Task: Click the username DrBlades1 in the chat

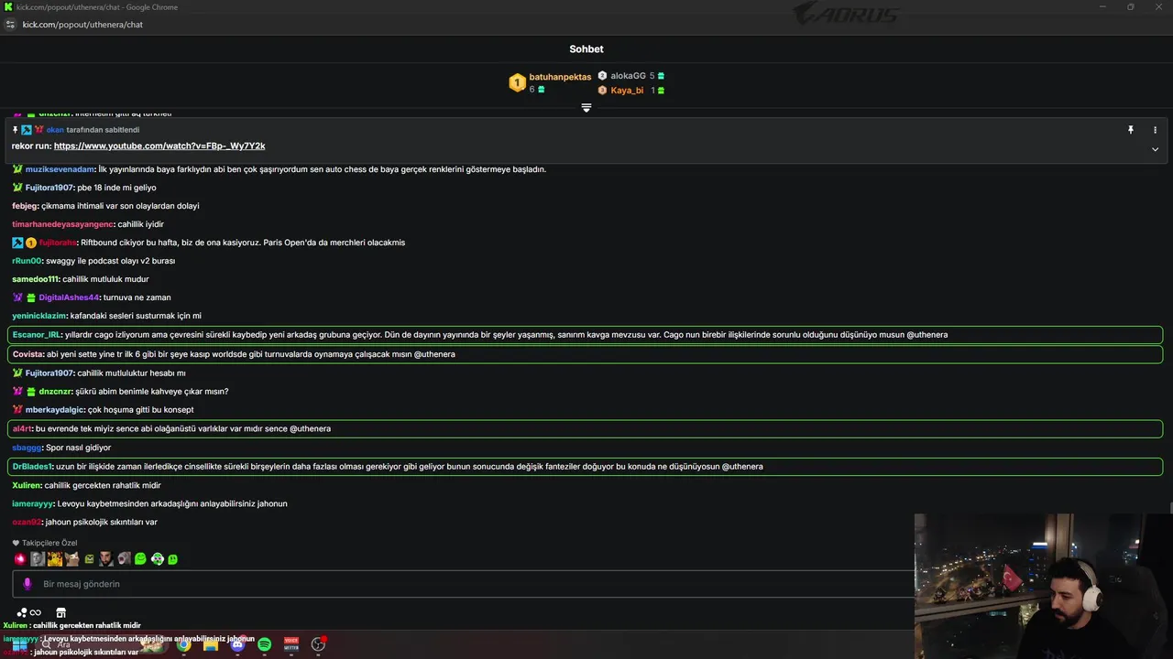Action: [x=32, y=467]
